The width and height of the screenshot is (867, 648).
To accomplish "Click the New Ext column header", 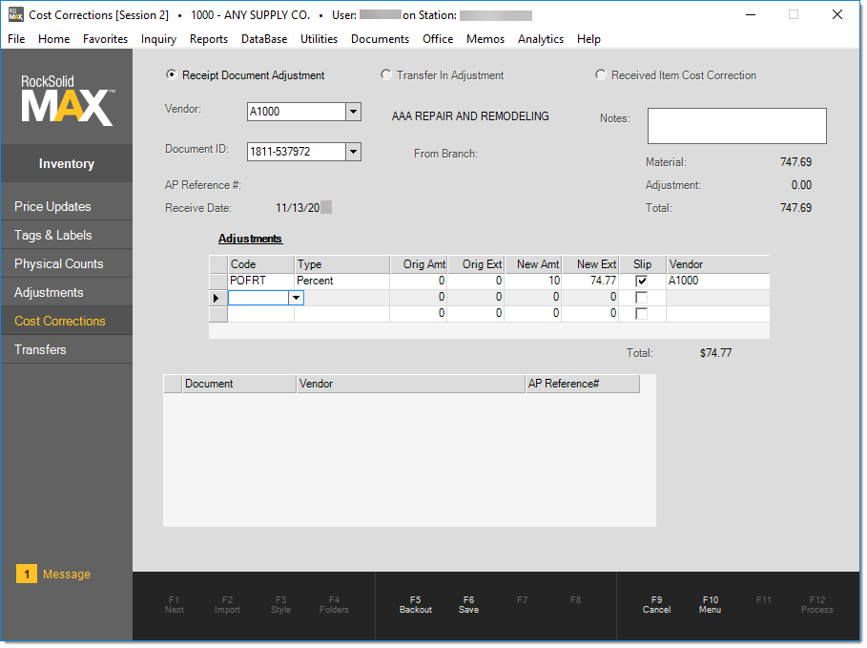I will click(x=590, y=264).
